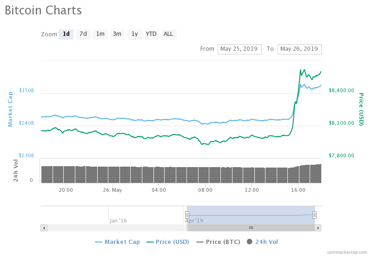Click the coinmarketcap.com credit link
The height and width of the screenshot is (256, 372).
[x=347, y=252]
